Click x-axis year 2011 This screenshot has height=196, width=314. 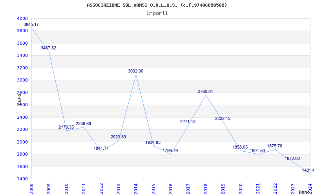[x=84, y=189]
